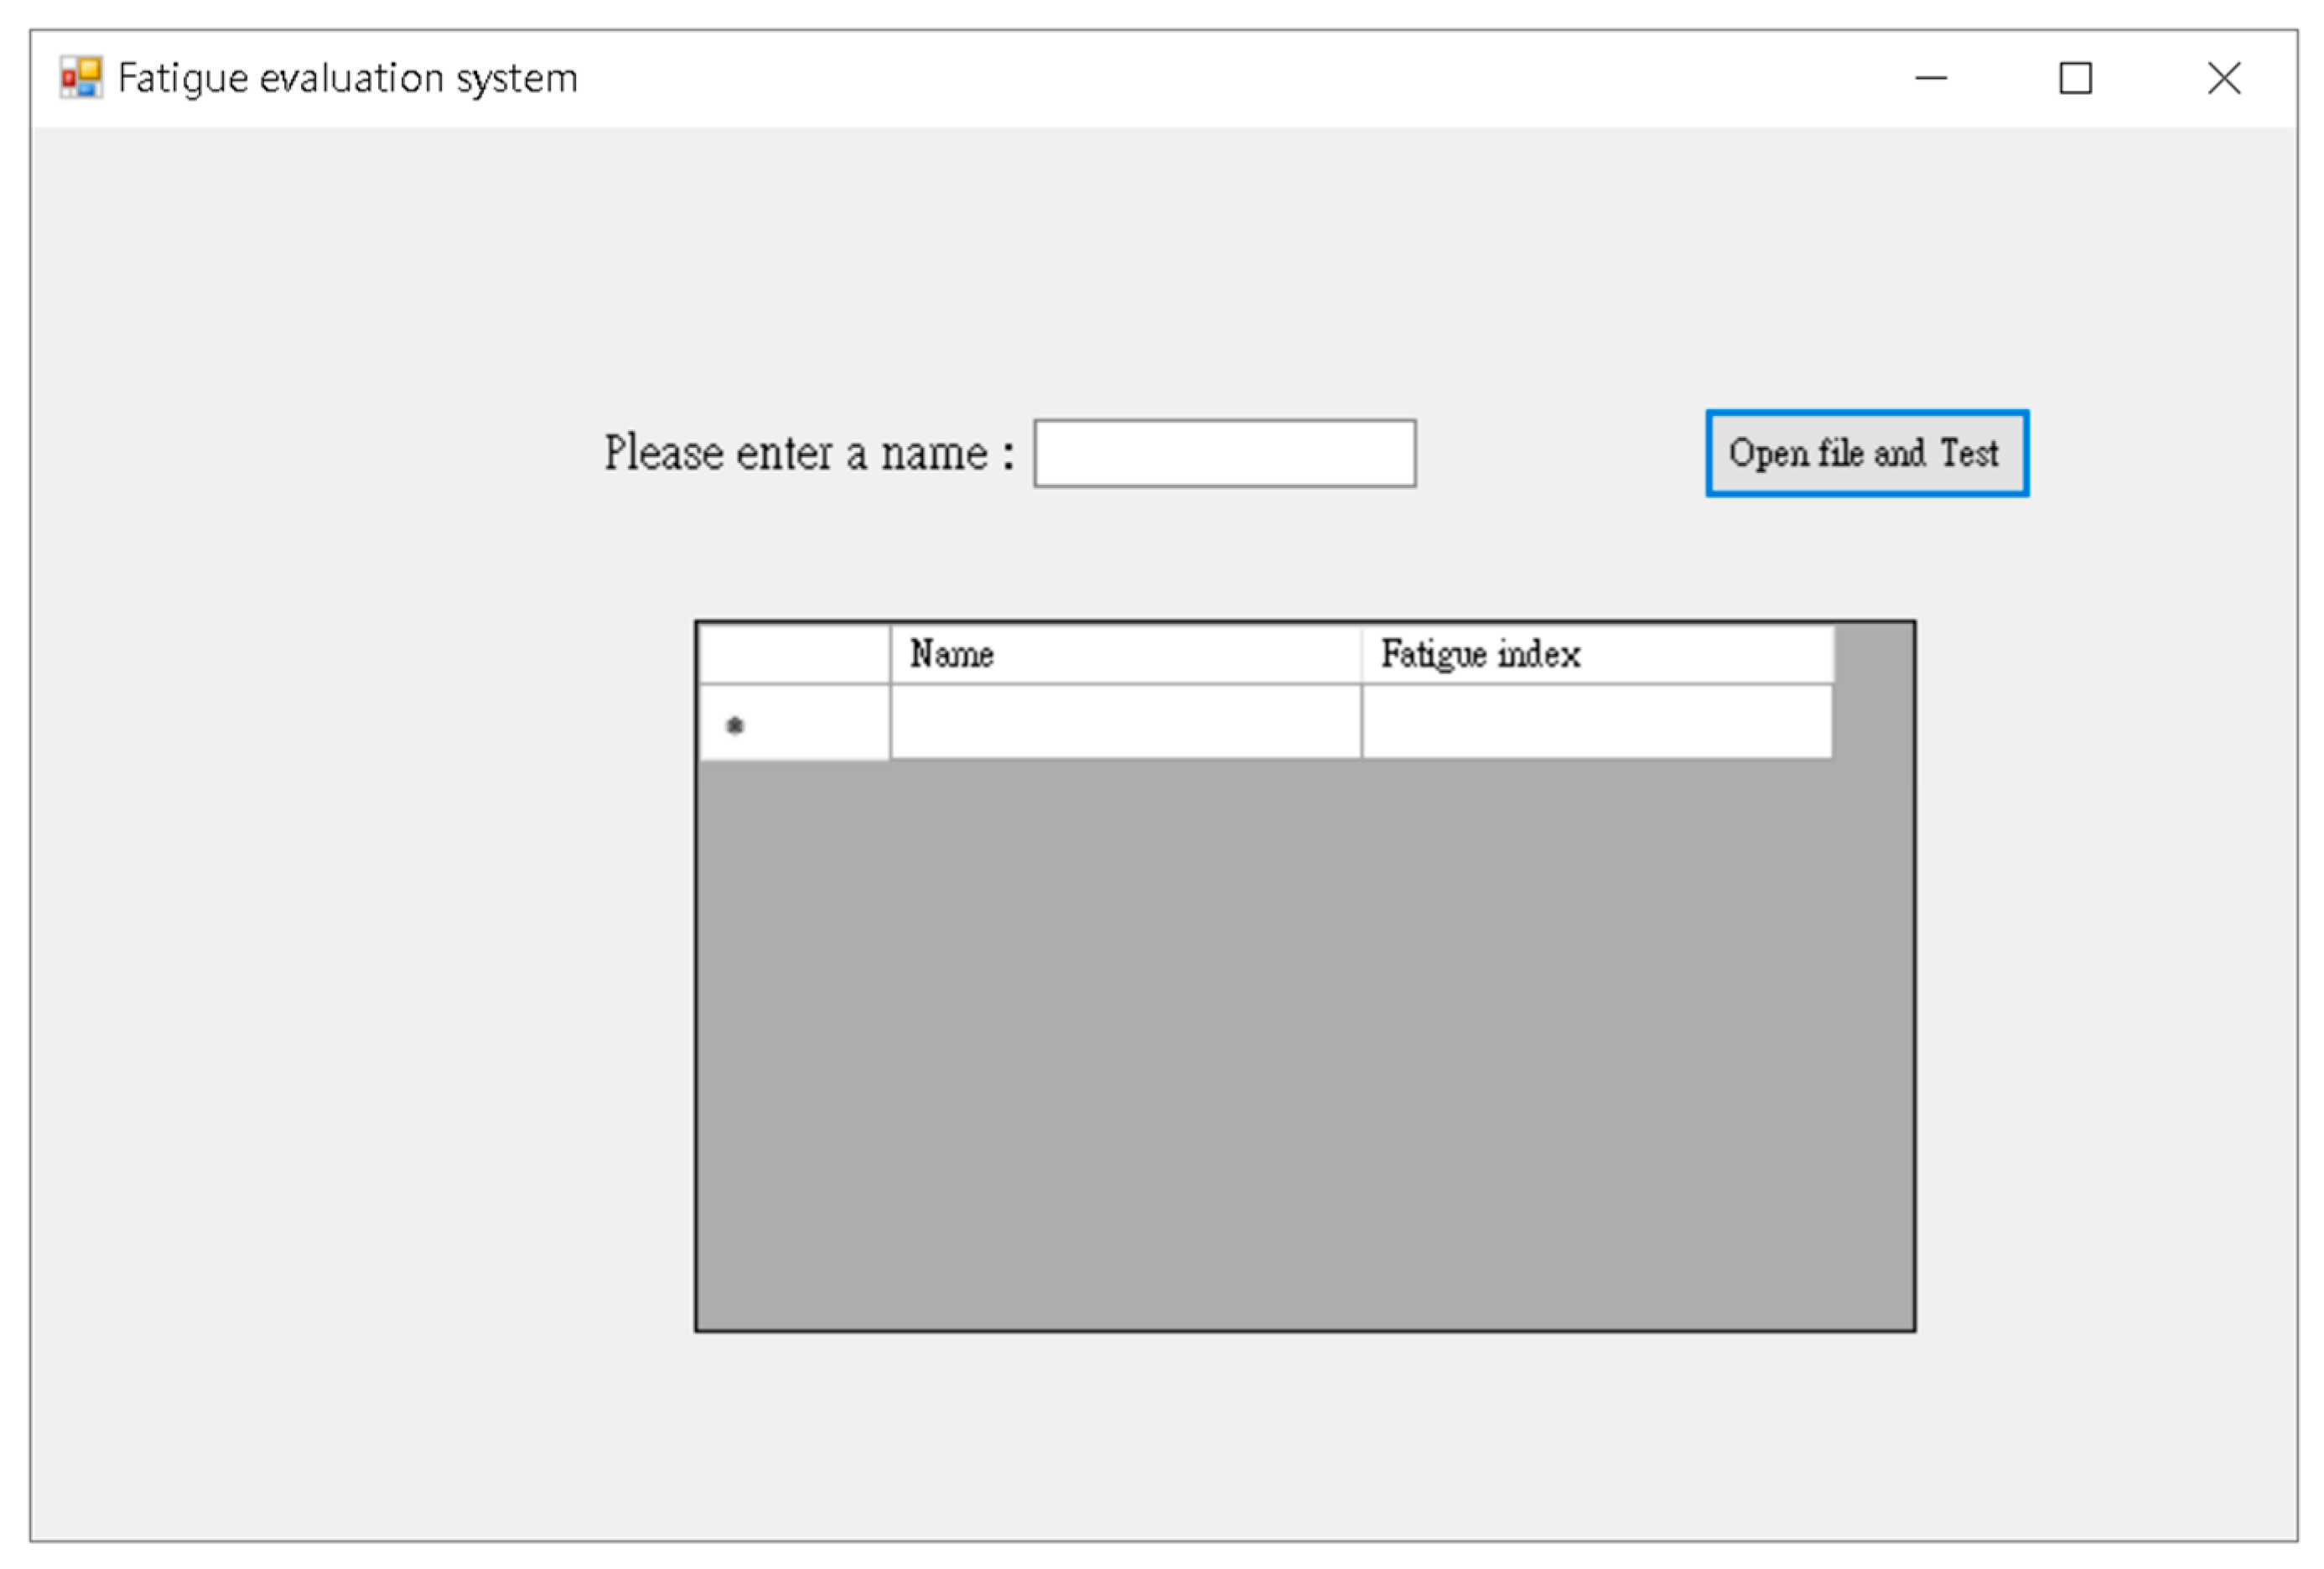Image resolution: width=2324 pixels, height=1569 pixels.
Task: Click the border between Name and Fatigue index headers
Action: (1361, 654)
